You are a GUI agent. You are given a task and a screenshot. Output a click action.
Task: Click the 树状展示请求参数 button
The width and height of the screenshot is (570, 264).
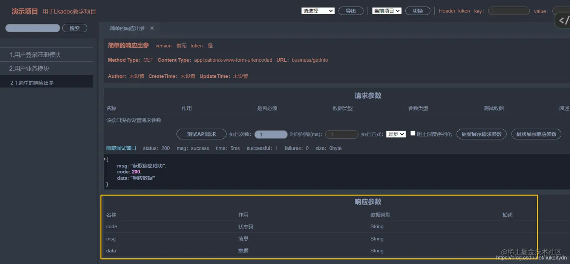coord(481,134)
